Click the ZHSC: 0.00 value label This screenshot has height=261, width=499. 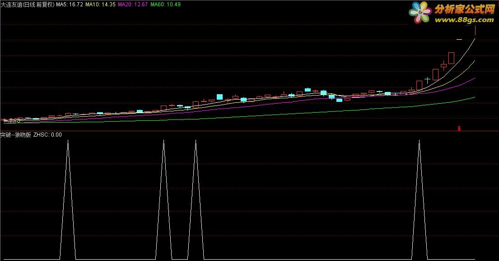tap(47, 135)
